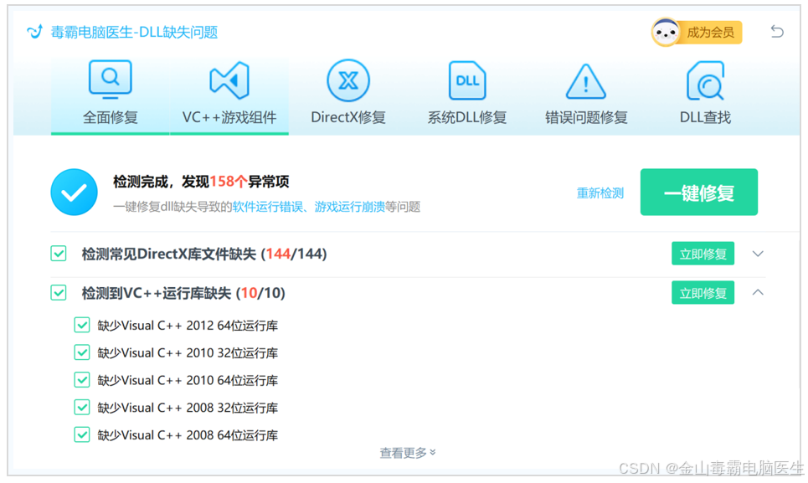This screenshot has width=808, height=483.
Task: Click the 一键修复 button
Action: (x=699, y=192)
